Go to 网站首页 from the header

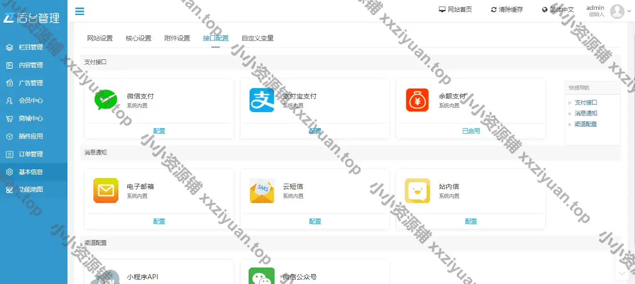coord(455,9)
